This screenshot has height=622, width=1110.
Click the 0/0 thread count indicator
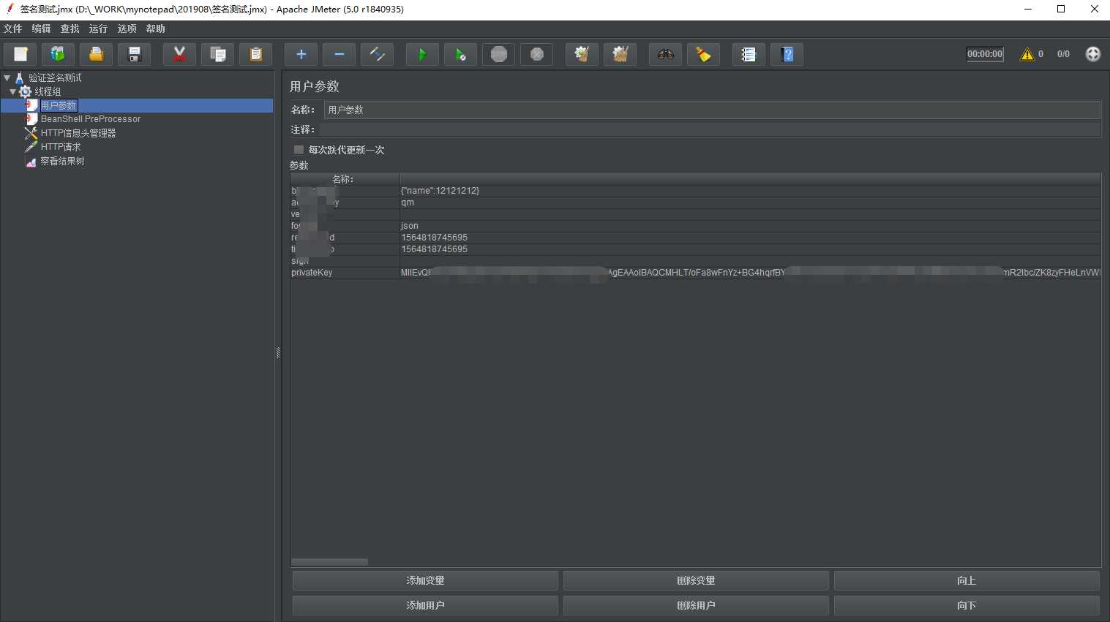(1063, 54)
